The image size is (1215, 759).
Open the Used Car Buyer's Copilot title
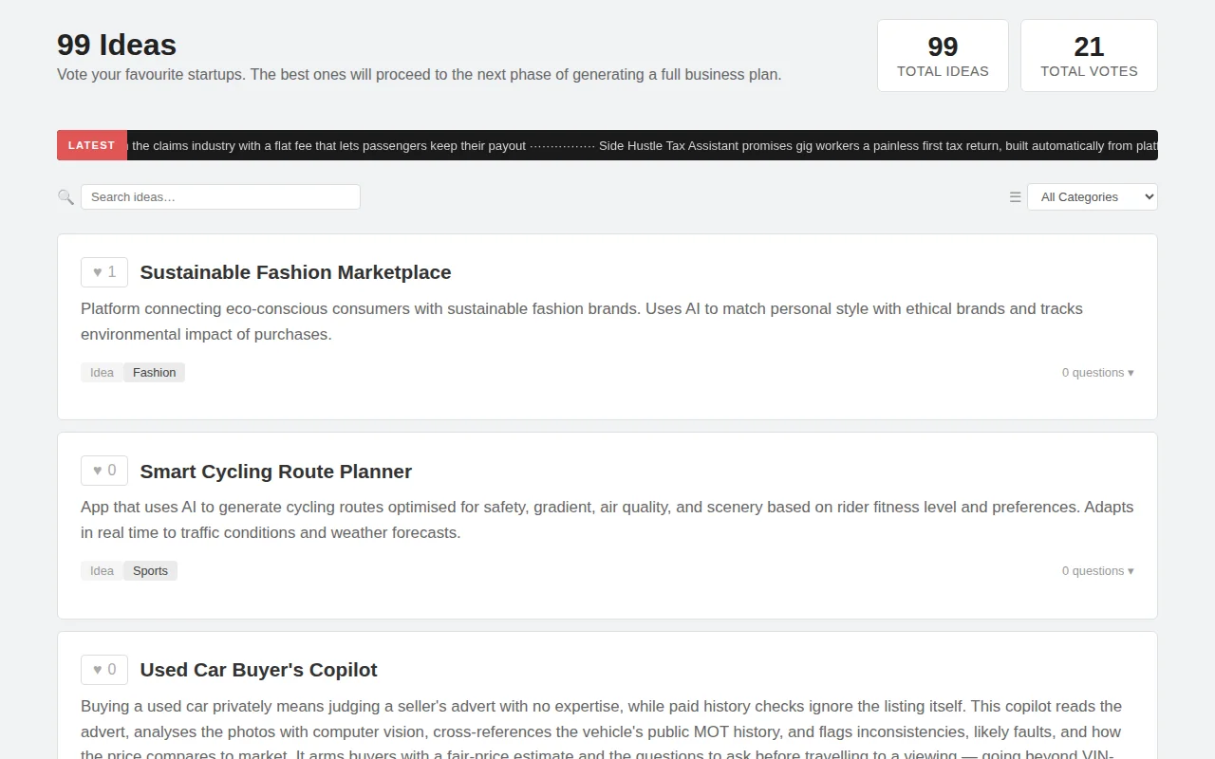[258, 670]
